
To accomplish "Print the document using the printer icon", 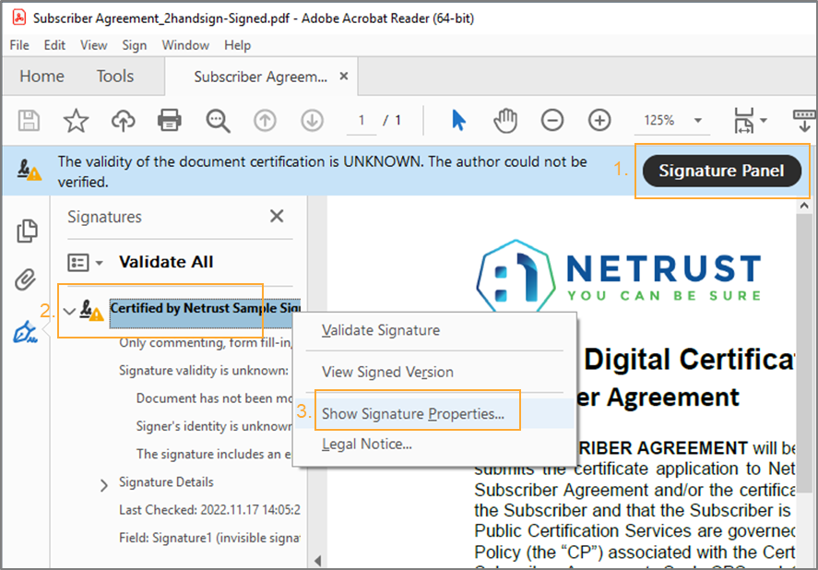I will pyautogui.click(x=170, y=120).
